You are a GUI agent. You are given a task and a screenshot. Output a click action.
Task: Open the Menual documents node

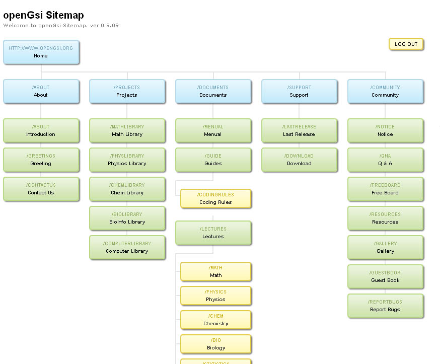click(x=213, y=130)
